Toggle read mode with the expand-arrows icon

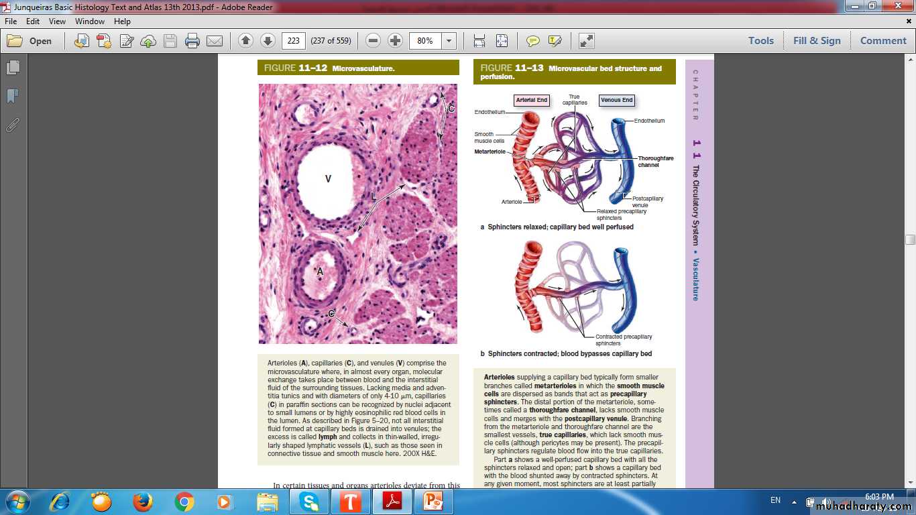(587, 41)
